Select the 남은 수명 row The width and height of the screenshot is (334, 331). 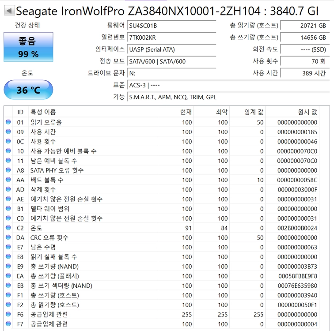[161, 247]
